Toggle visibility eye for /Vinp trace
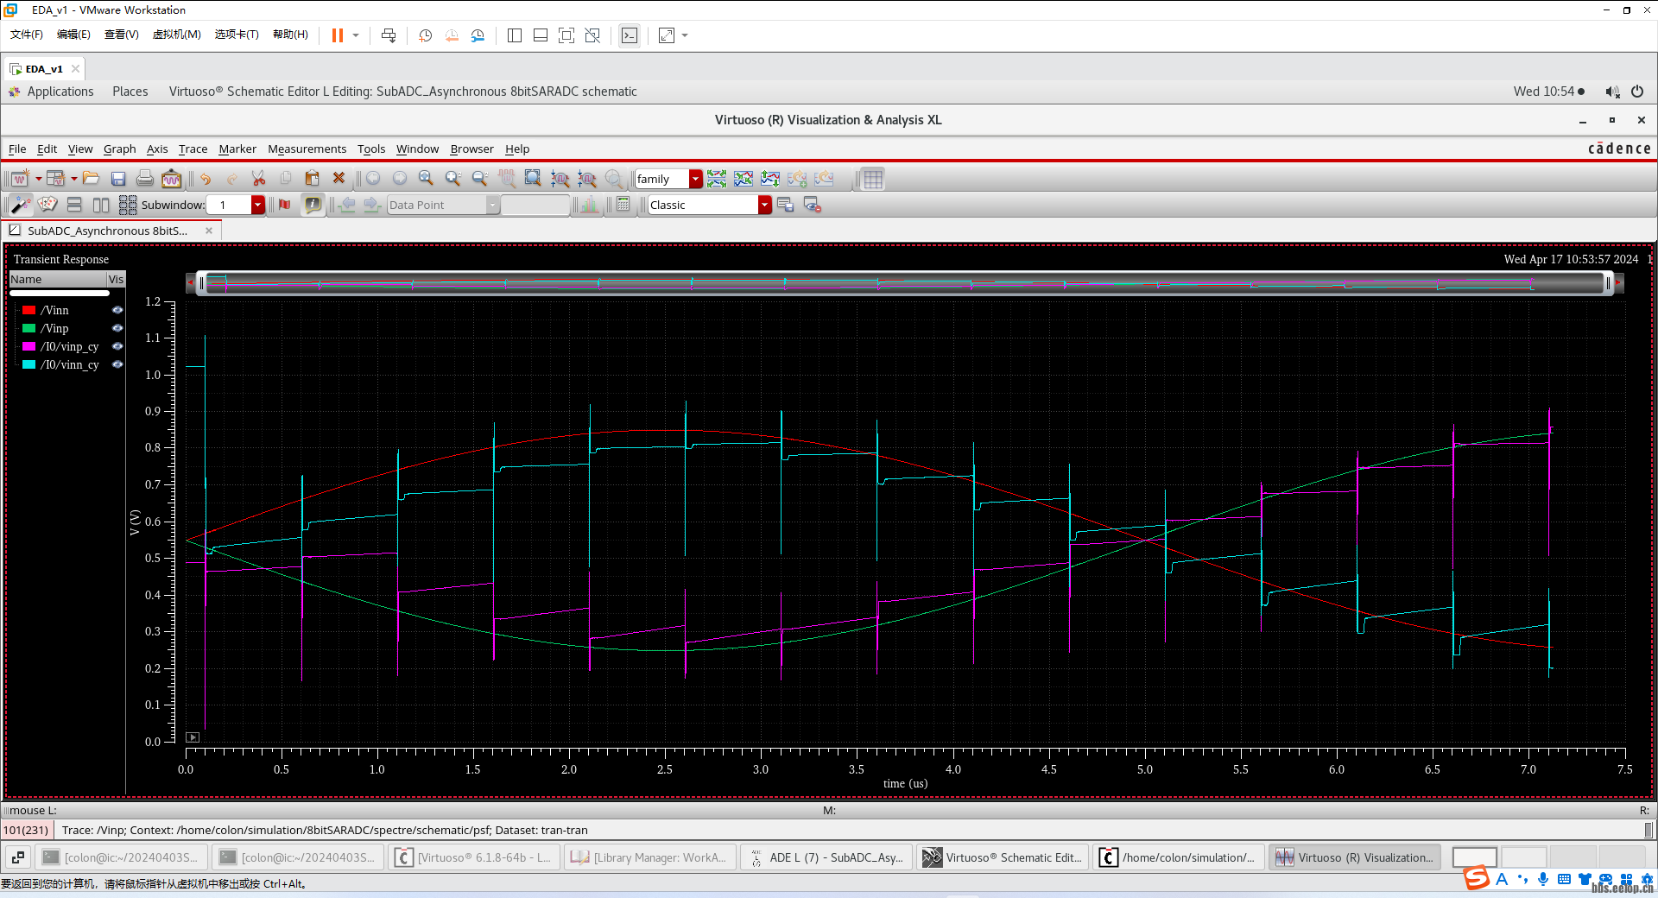The height and width of the screenshot is (898, 1658). pyautogui.click(x=117, y=328)
